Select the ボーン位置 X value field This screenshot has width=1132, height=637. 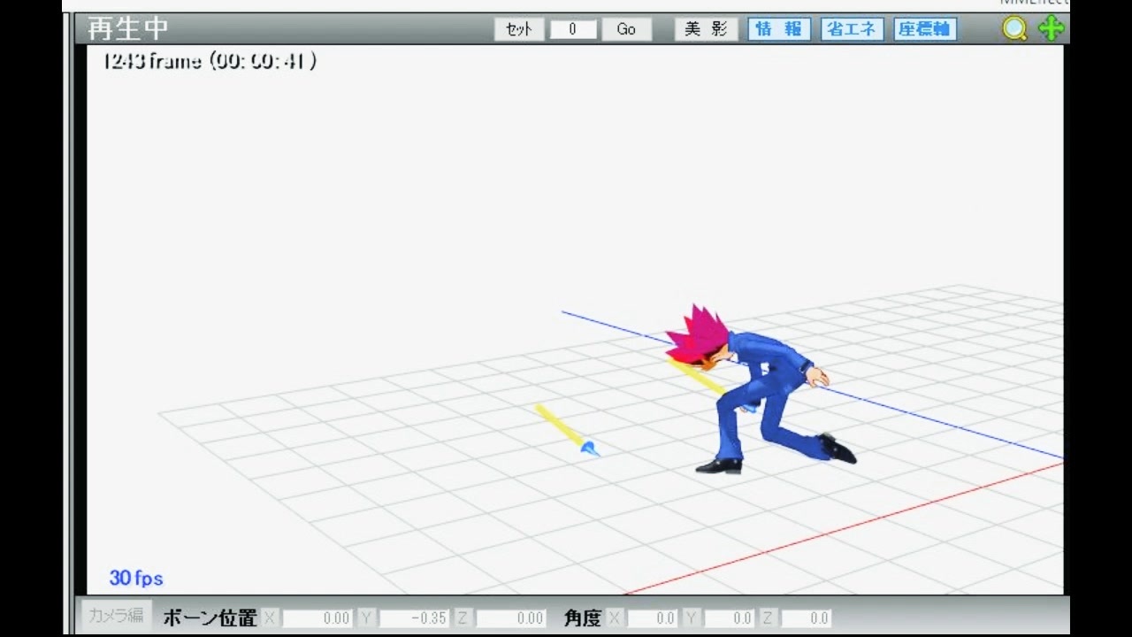click(x=317, y=618)
